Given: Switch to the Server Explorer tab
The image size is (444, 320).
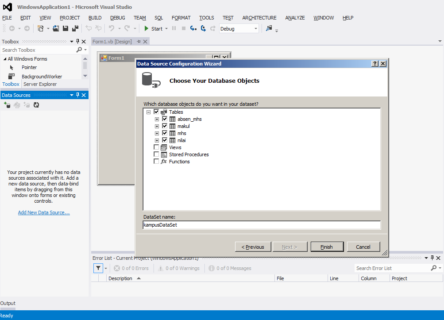Looking at the screenshot, I should pos(40,84).
